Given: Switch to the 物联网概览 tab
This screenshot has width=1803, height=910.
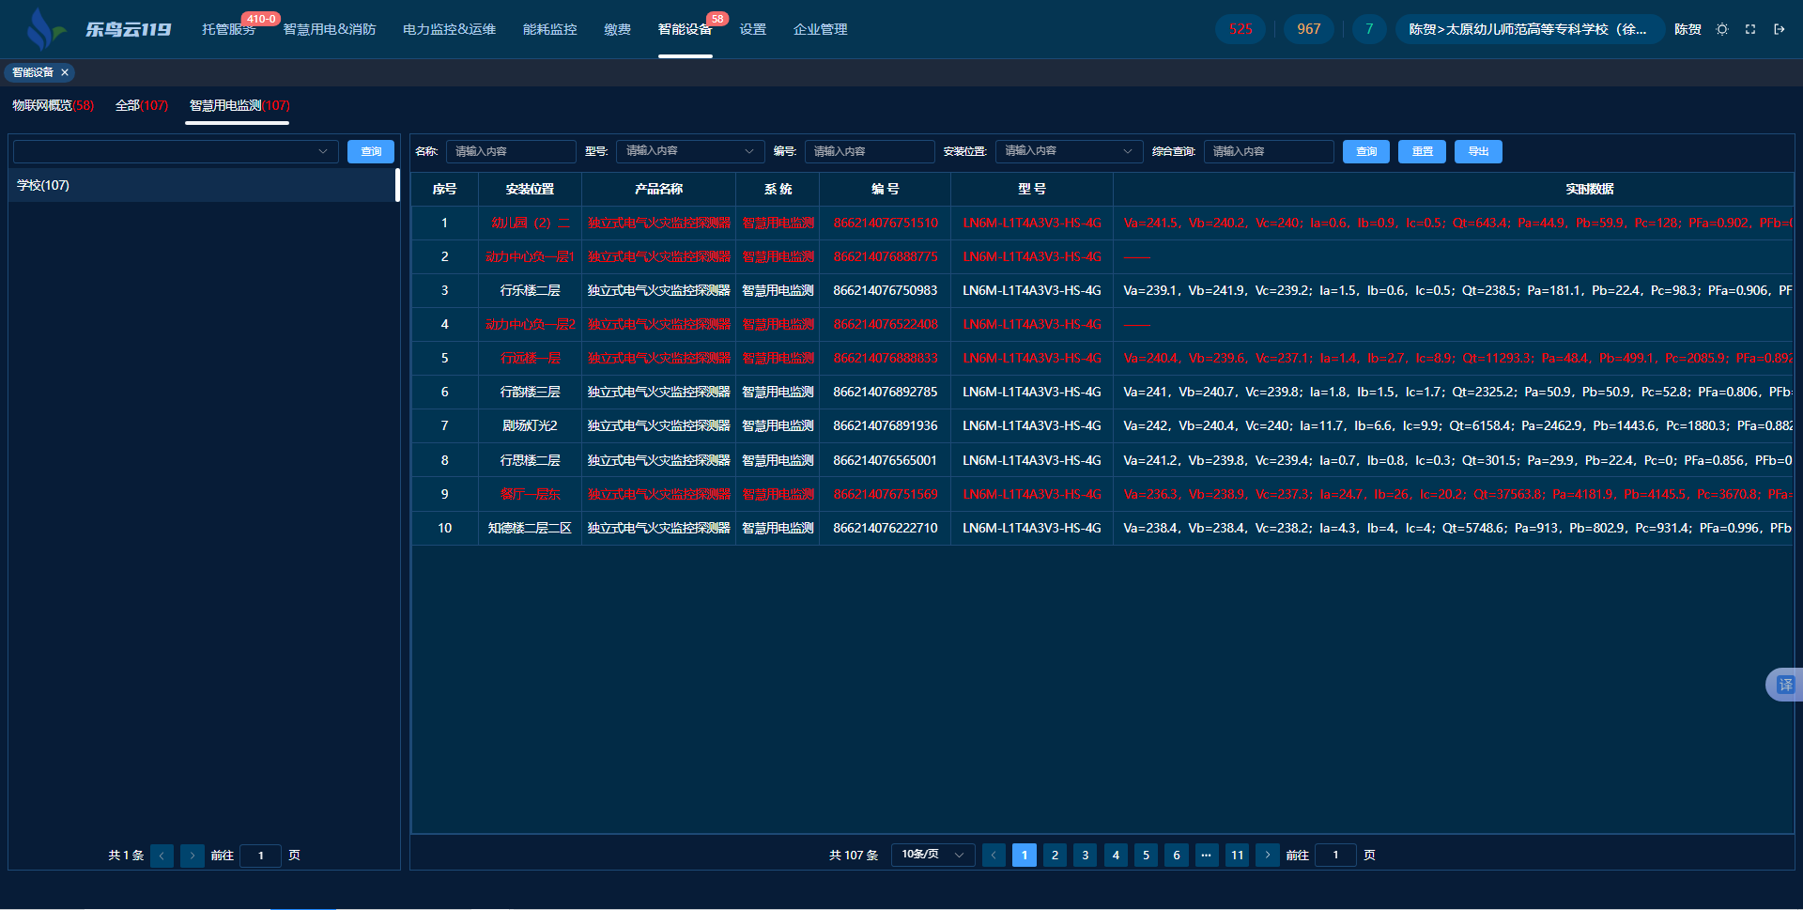Looking at the screenshot, I should coord(53,105).
